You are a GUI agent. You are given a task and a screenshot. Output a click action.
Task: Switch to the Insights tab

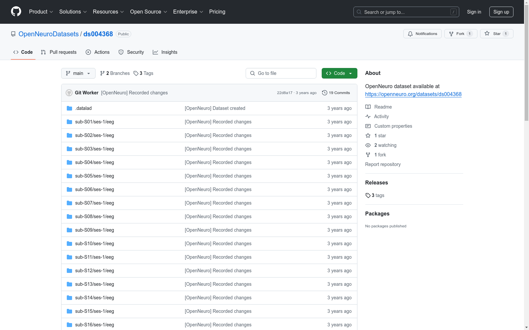pos(165,52)
